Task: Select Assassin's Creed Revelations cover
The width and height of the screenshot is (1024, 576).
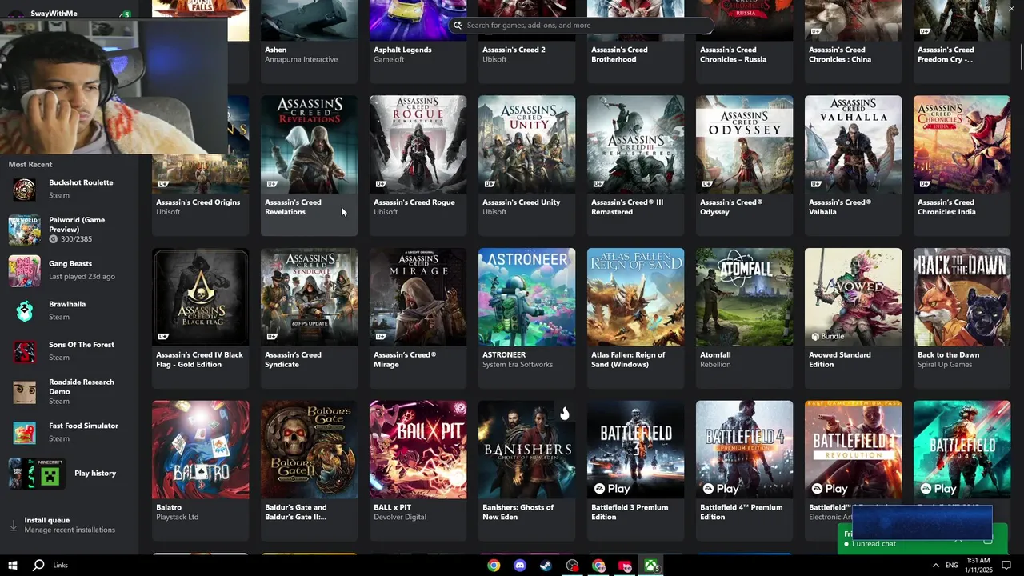Action: [x=309, y=145]
